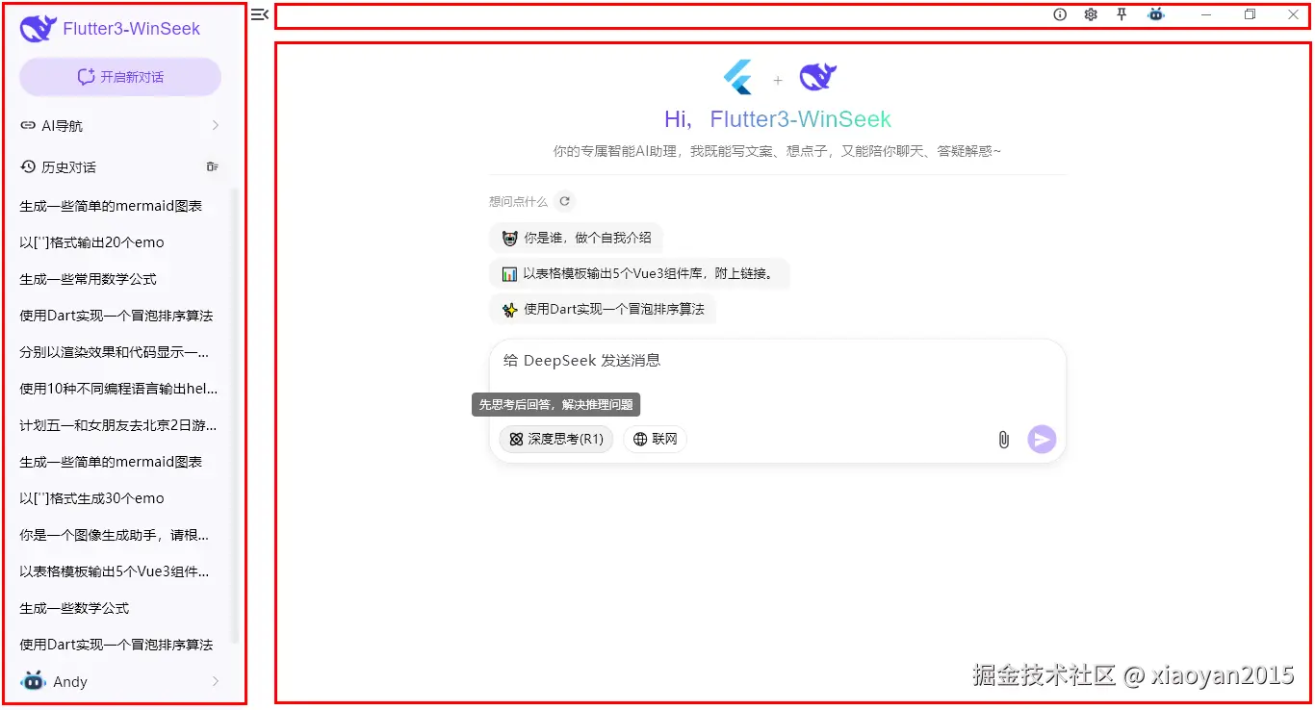The width and height of the screenshot is (1315, 710).
Task: Enable 深度思考(R1) deep thinking mode
Action: tap(555, 439)
